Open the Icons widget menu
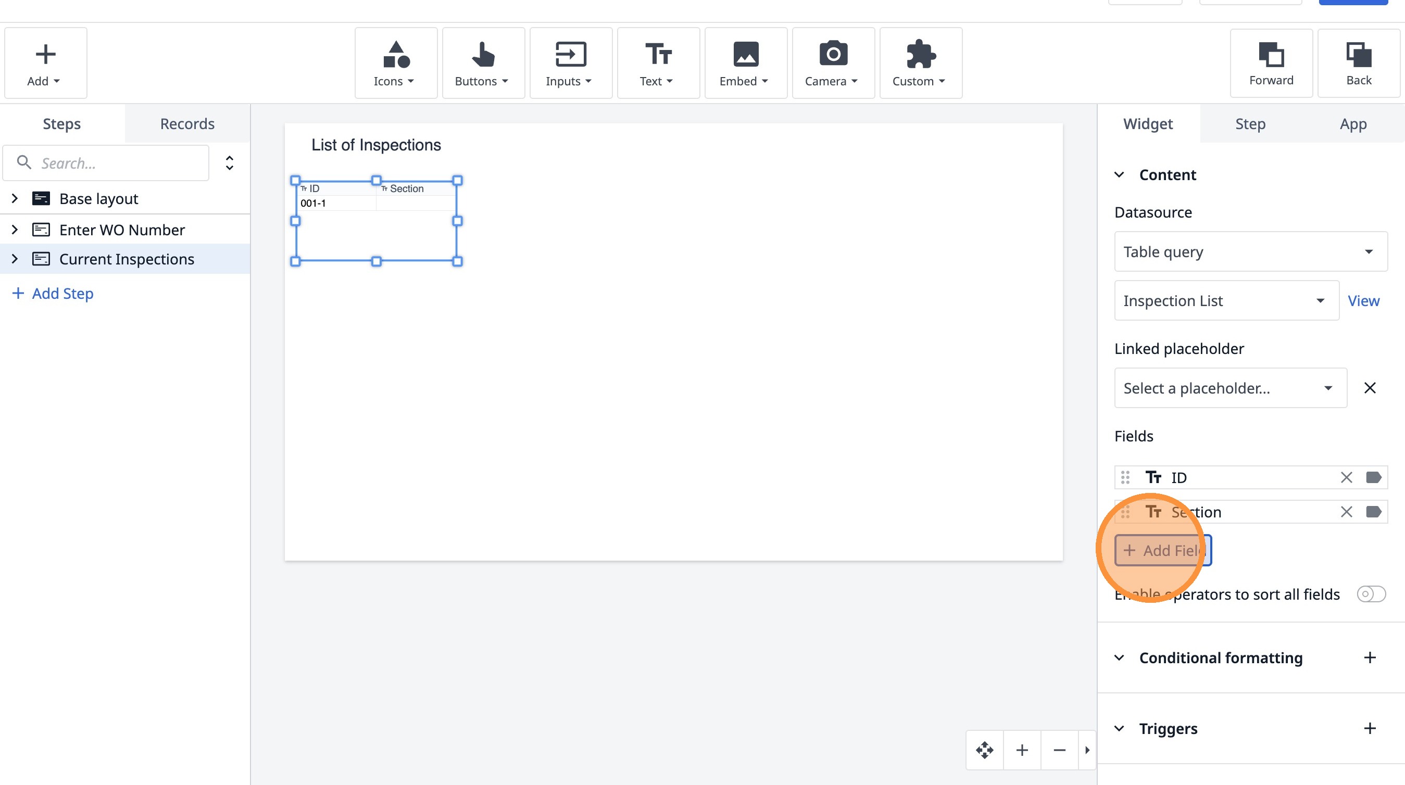Screen dimensions: 1405x785 coord(395,63)
